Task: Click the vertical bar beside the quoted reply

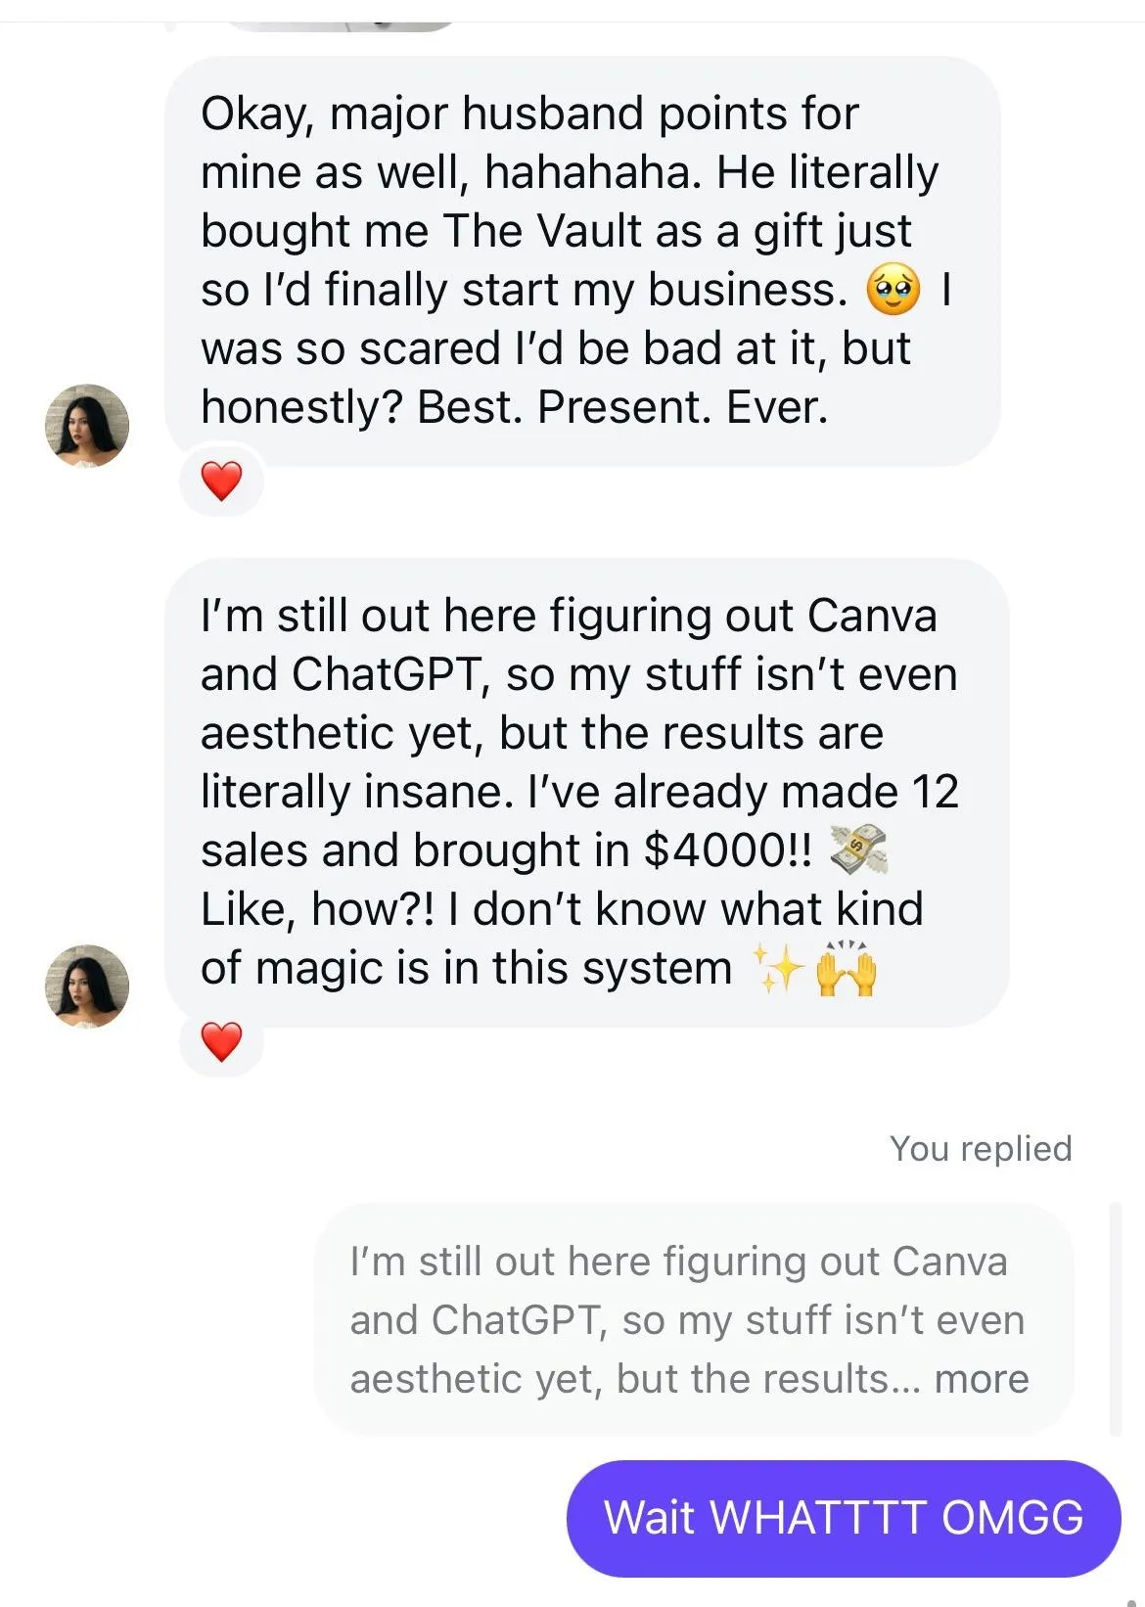Action: [1116, 1319]
